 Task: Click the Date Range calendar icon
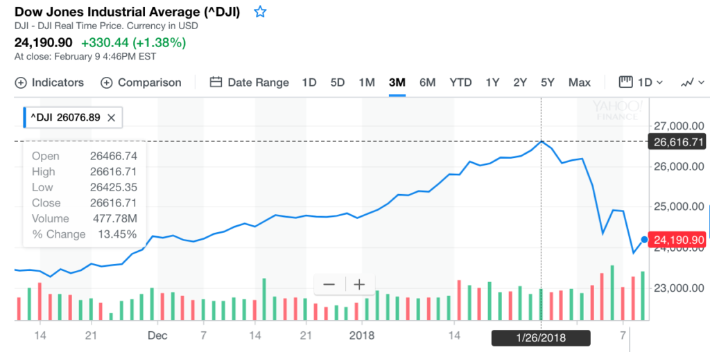(x=216, y=82)
